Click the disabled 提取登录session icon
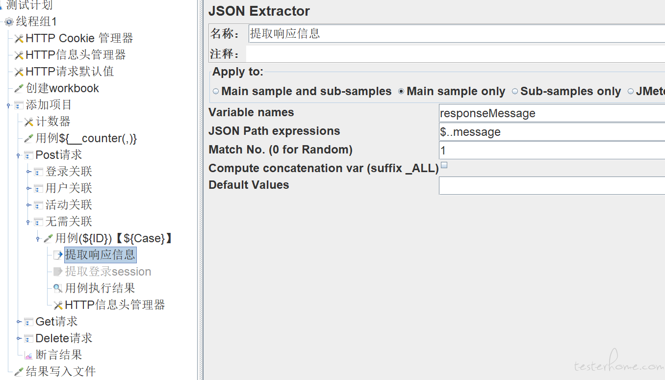The height and width of the screenshot is (380, 665). [x=58, y=272]
